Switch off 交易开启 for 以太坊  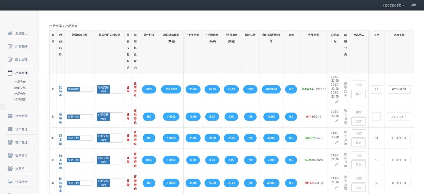pos(80,138)
